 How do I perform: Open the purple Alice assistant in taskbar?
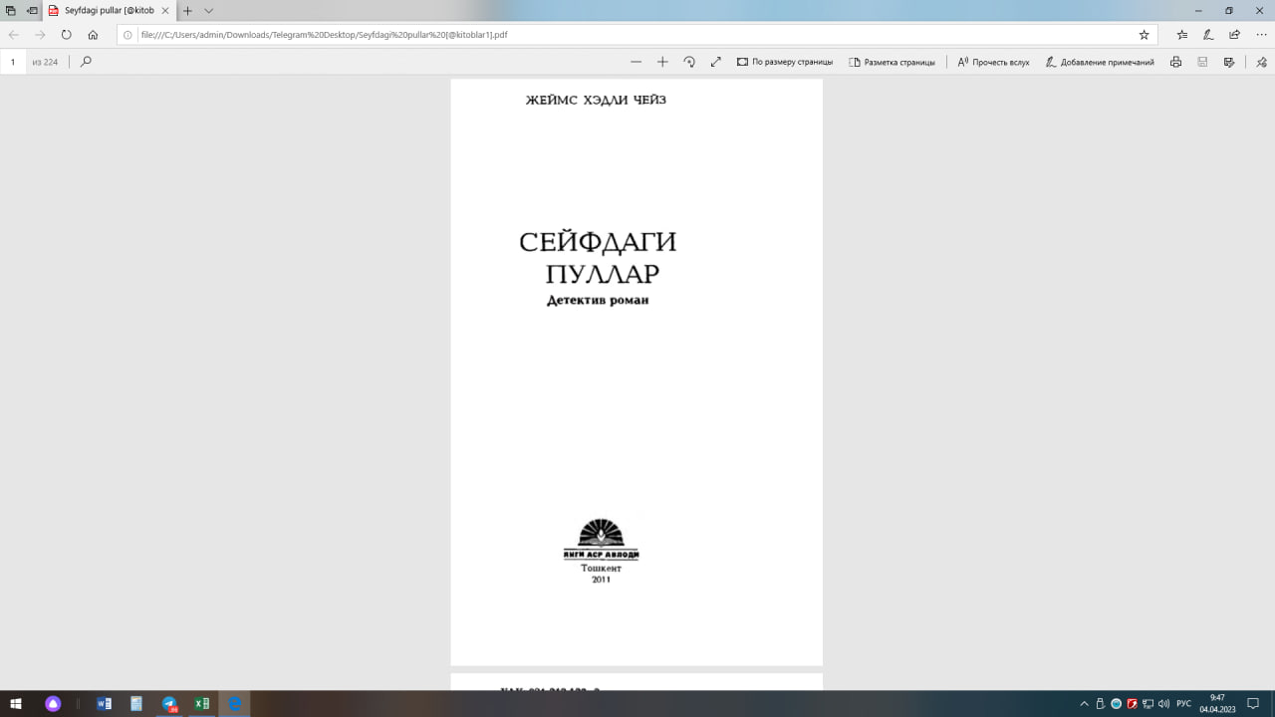53,703
